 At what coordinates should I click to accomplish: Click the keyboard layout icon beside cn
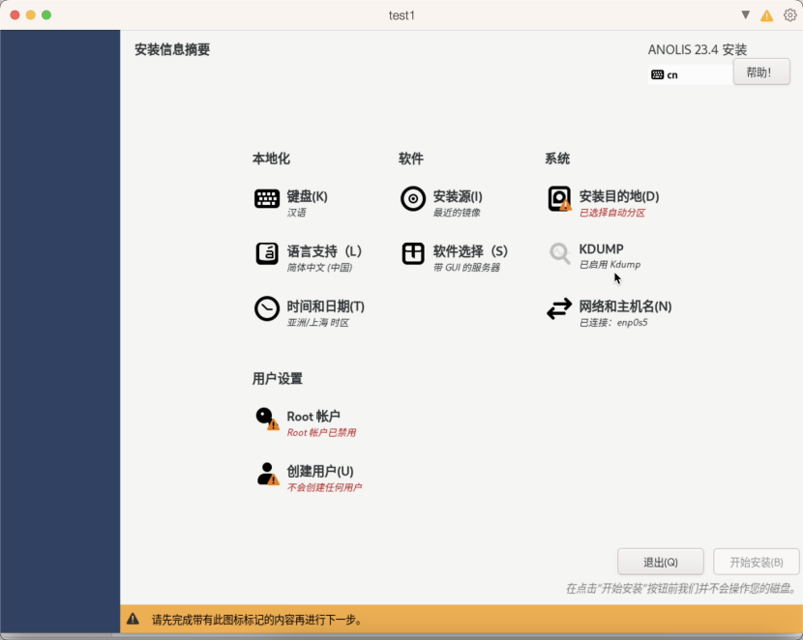(x=658, y=74)
